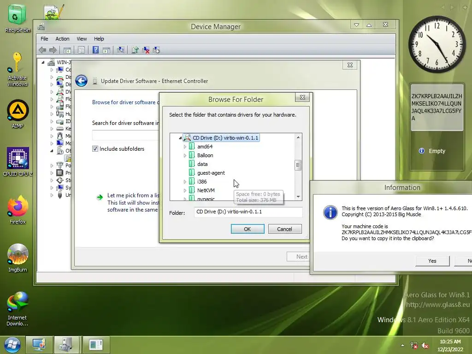
Task: Click the Uninstall device icon with red X
Action: (146, 50)
